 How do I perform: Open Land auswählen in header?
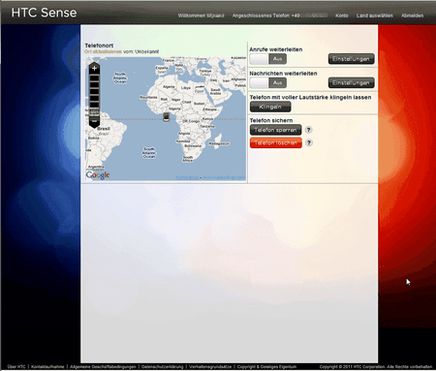tap(375, 15)
